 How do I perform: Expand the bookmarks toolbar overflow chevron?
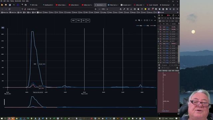[x=177, y=12]
